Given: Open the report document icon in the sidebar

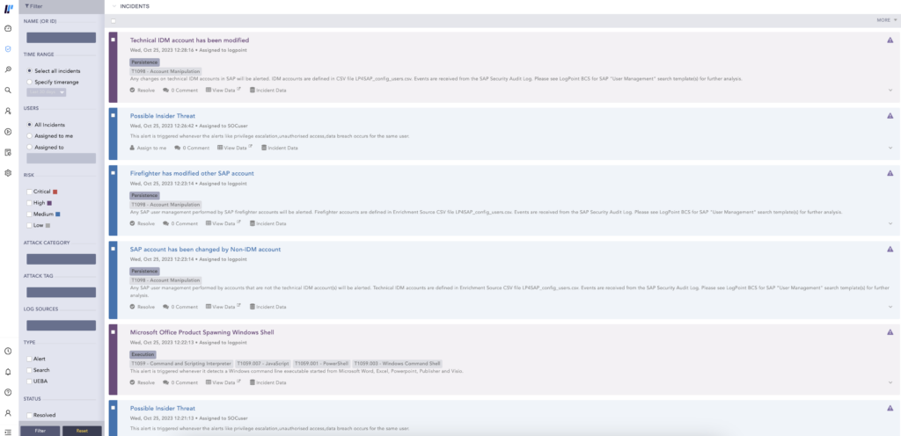Looking at the screenshot, I should pyautogui.click(x=8, y=152).
